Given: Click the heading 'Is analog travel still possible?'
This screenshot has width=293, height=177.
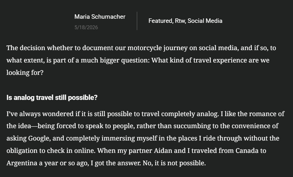Looking at the screenshot, I should [52, 97].
